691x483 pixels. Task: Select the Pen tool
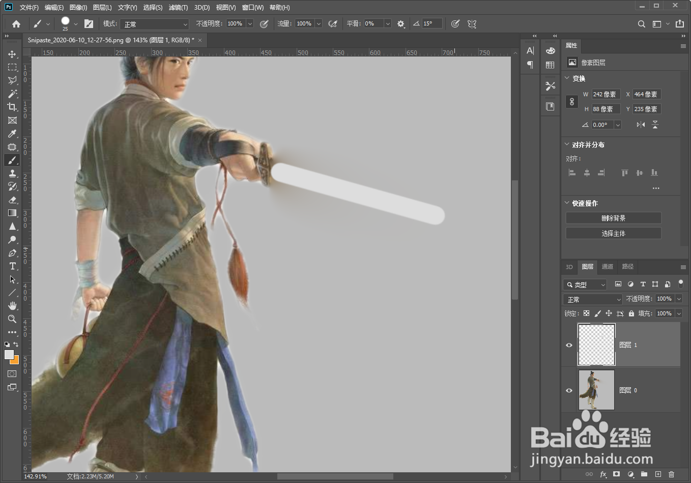coord(12,253)
